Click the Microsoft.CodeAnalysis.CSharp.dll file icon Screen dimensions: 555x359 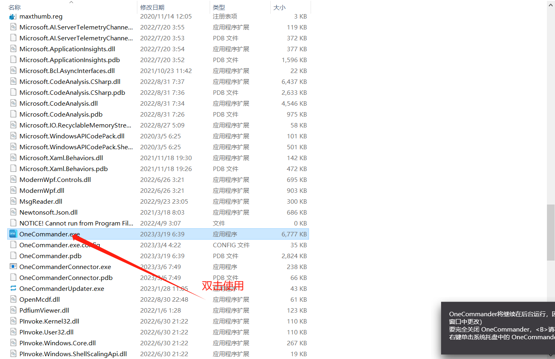[13, 81]
